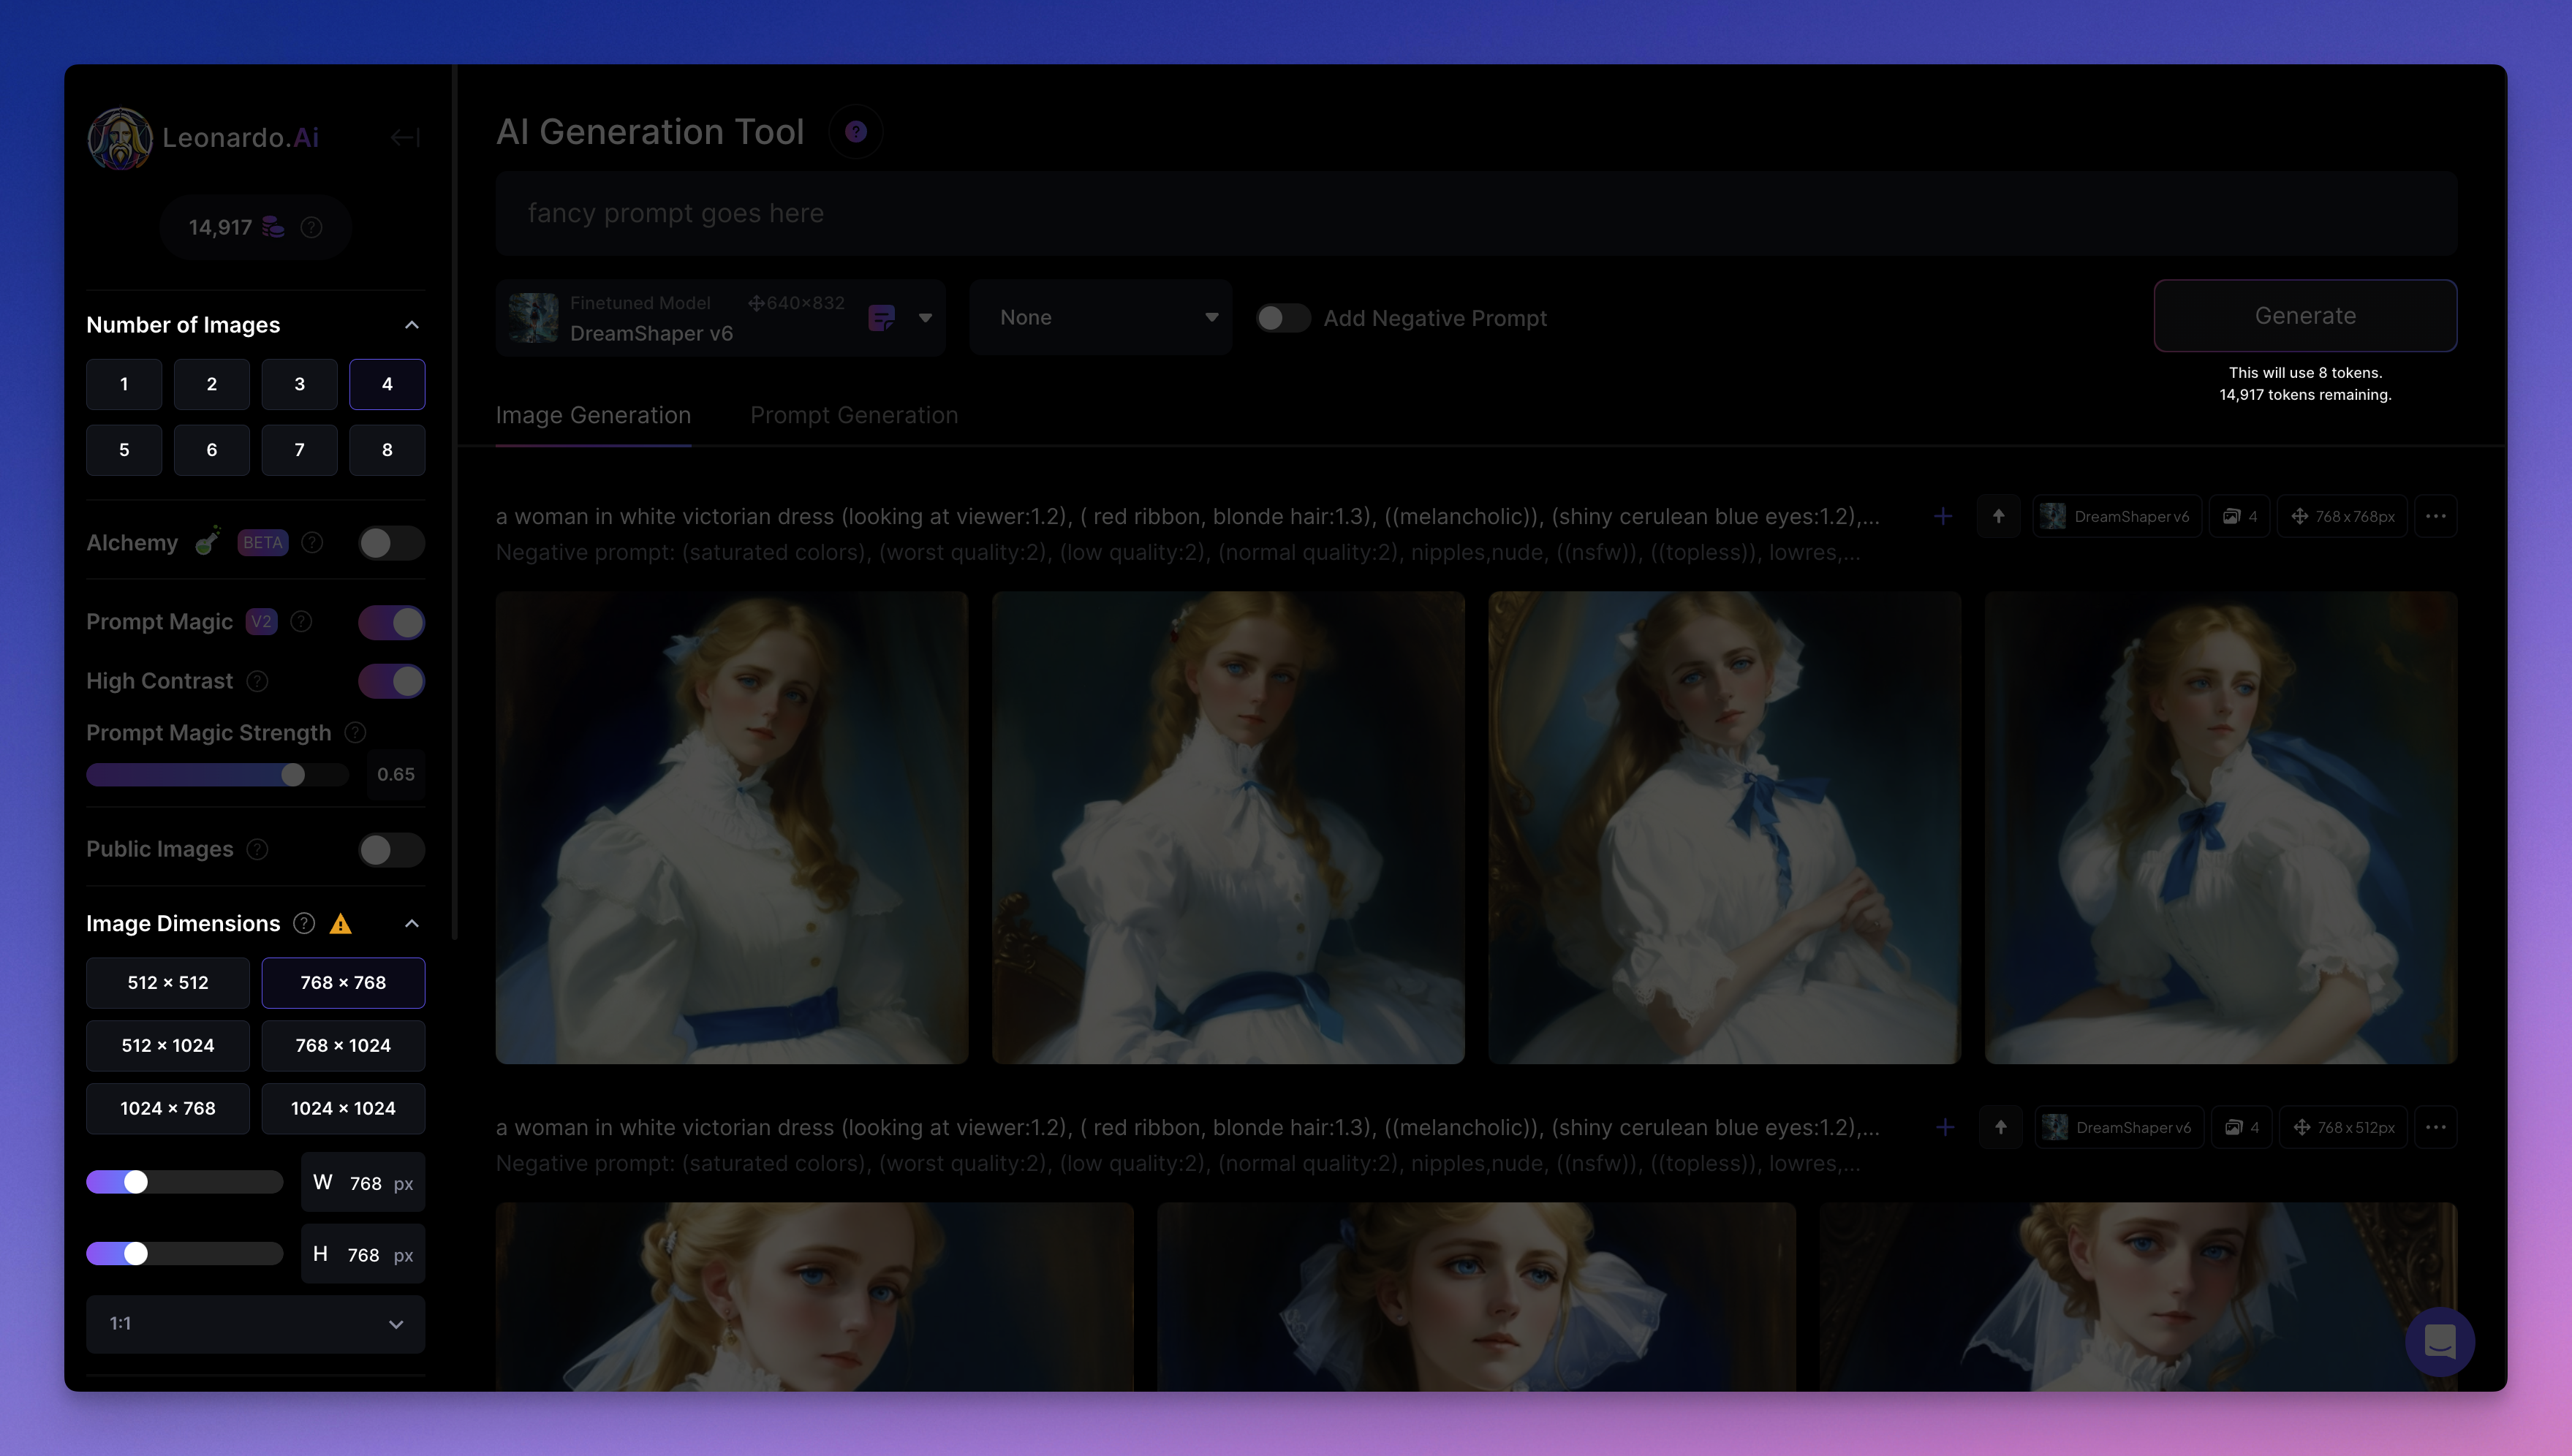Open first Victorian woman image thumbnail
The width and height of the screenshot is (2572, 1456).
coord(732,828)
